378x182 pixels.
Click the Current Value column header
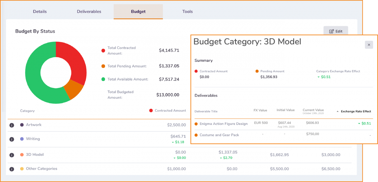coord(313,110)
